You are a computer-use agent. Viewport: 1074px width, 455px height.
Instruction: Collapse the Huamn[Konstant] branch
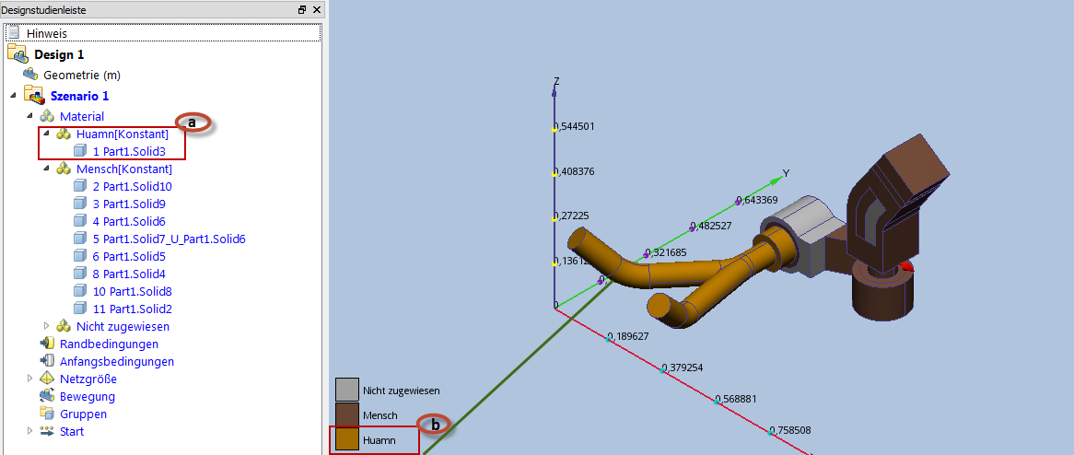coord(47,134)
